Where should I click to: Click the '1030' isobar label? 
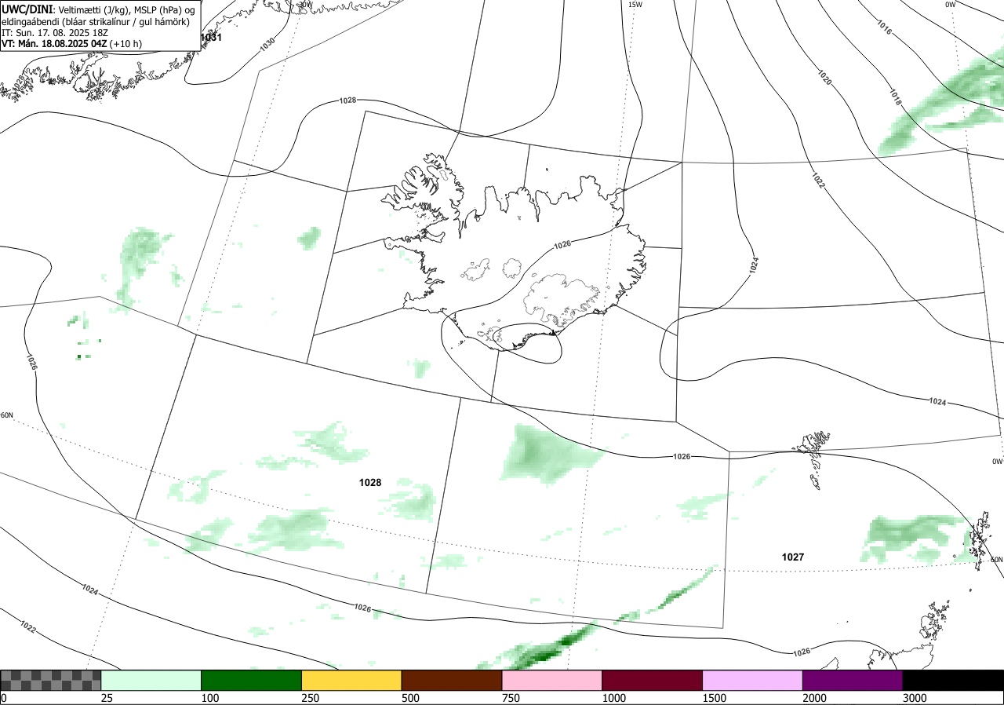coord(268,43)
